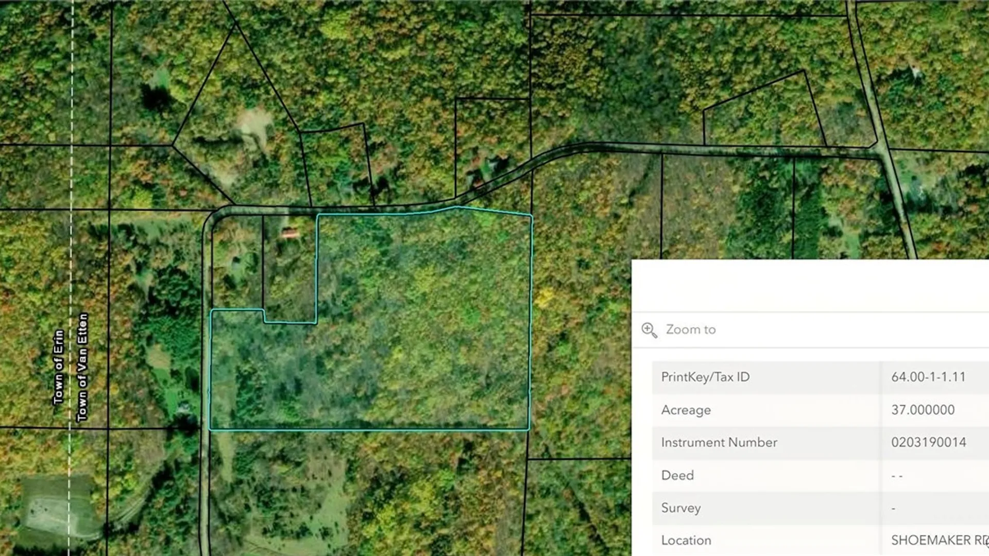Click the Deed value dashes

[896, 476]
